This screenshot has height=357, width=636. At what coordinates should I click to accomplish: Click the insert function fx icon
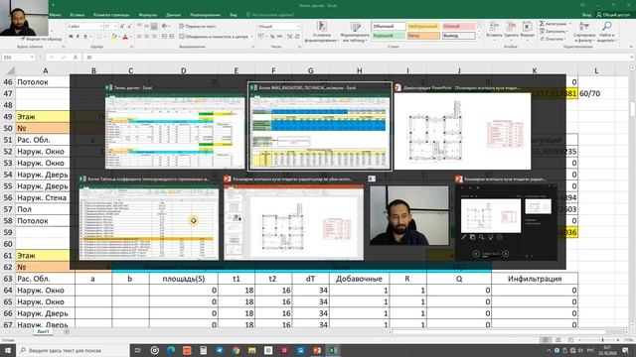(76, 58)
